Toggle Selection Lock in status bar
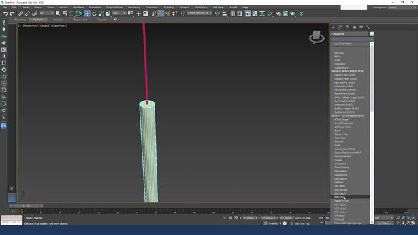This screenshot has width=418, height=235. point(231,218)
